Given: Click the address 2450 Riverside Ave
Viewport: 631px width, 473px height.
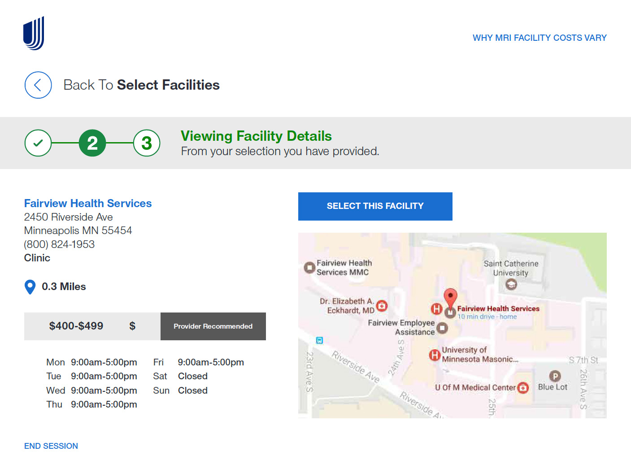Looking at the screenshot, I should pos(69,217).
